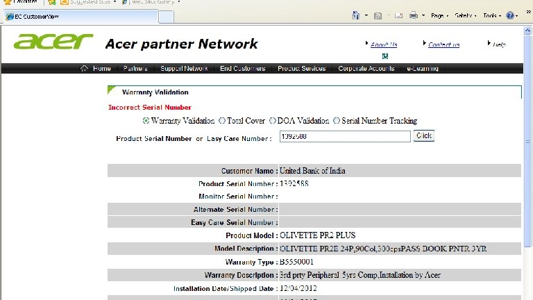Image resolution: width=533 pixels, height=300 pixels.
Task: Select the Total Cover radio button
Action: (x=222, y=121)
